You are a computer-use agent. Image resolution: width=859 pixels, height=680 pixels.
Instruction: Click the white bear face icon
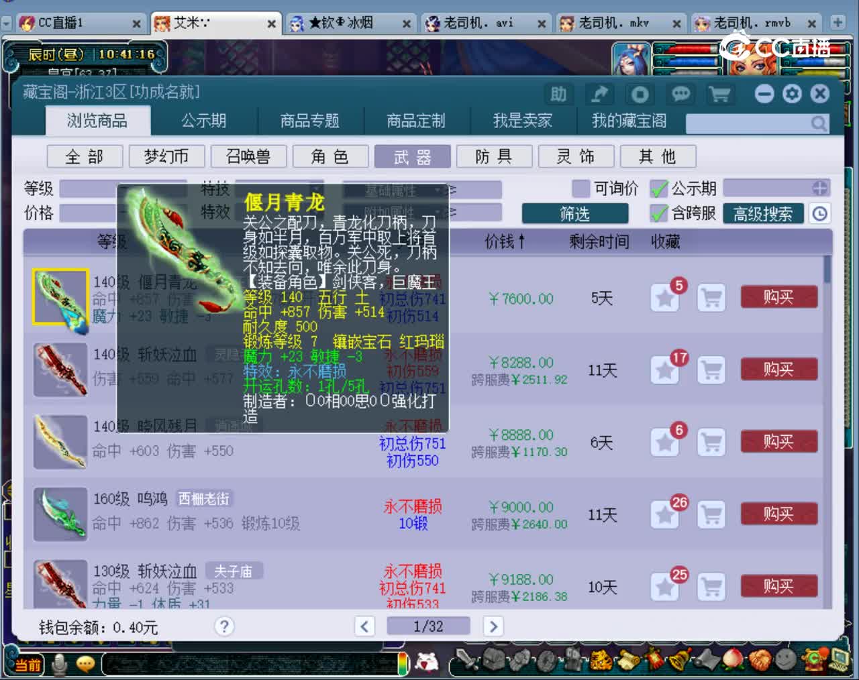click(x=426, y=663)
